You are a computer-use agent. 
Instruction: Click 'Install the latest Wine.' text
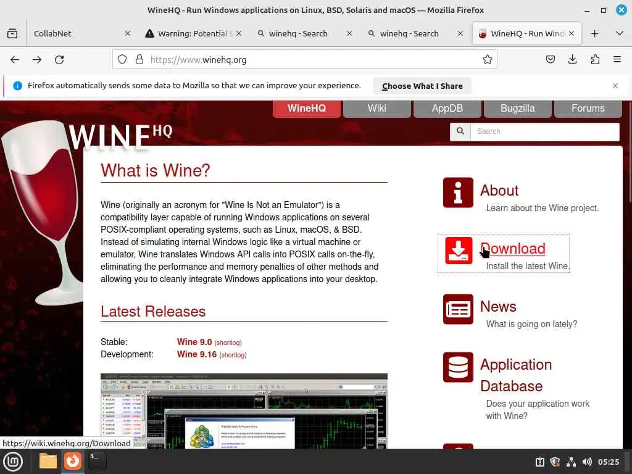(x=528, y=266)
